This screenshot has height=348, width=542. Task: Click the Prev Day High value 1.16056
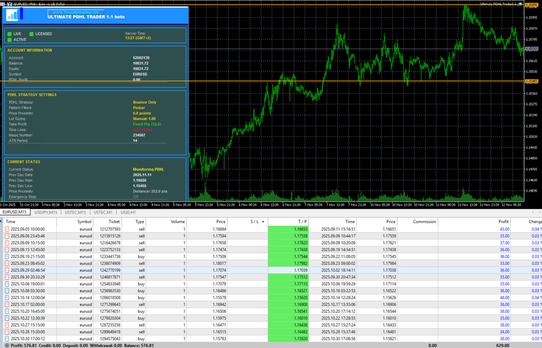(139, 181)
